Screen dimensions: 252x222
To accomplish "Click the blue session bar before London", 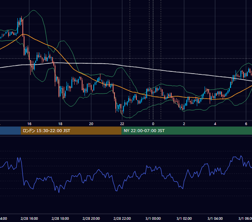I will pyautogui.click(x=10, y=131).
